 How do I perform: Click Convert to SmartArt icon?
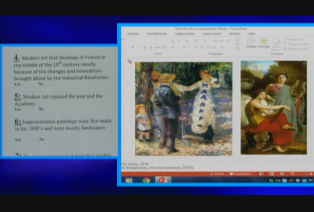click(x=238, y=48)
